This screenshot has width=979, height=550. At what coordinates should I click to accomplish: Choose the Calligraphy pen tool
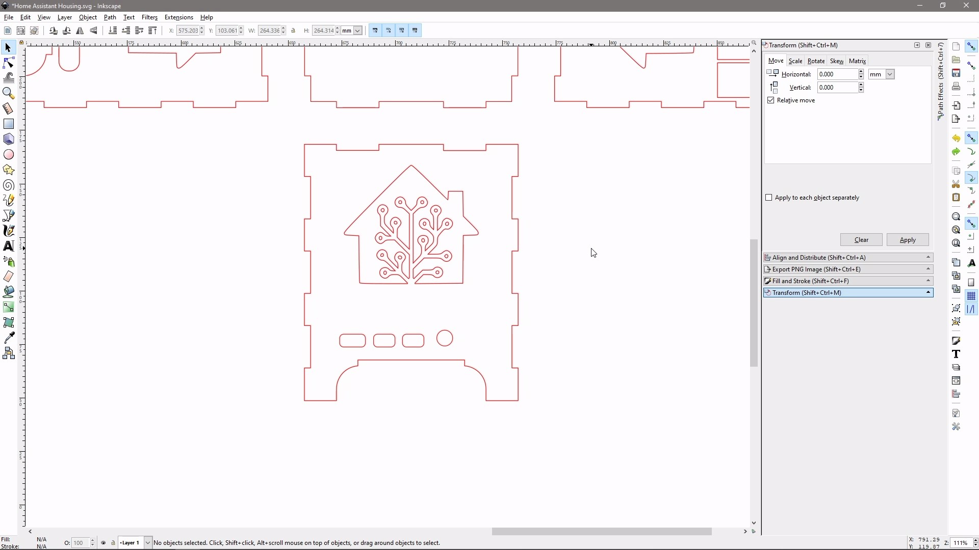tap(9, 231)
